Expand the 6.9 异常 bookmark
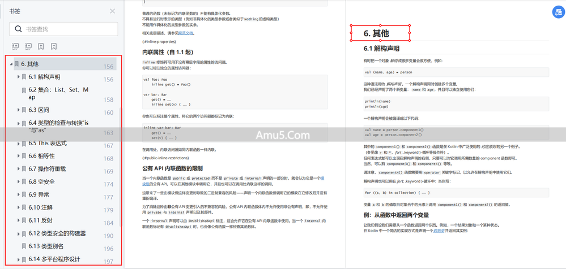This screenshot has width=566, height=269. click(x=18, y=194)
